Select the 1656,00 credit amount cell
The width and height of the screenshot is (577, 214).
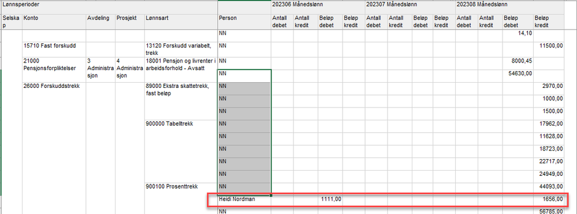(548, 200)
